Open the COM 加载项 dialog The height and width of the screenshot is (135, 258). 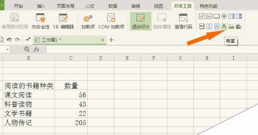[x=111, y=21]
